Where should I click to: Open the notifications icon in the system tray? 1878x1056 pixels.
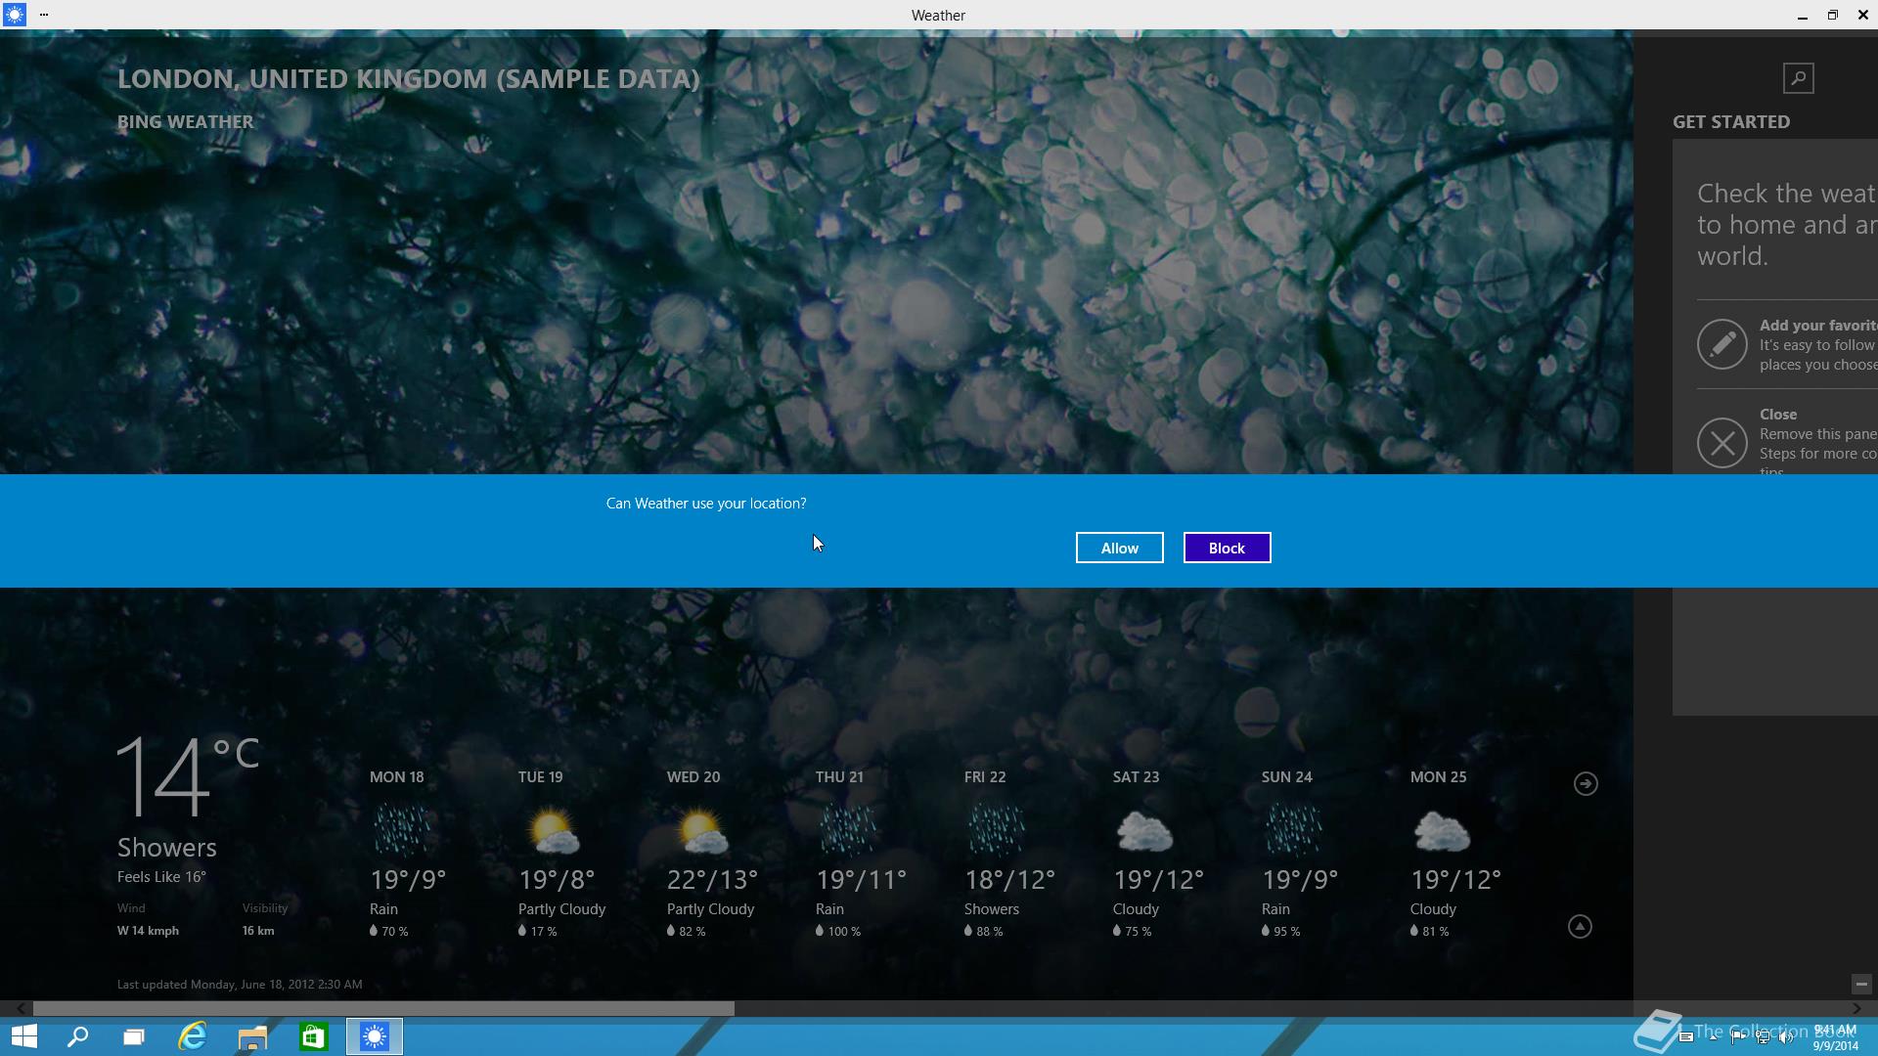pos(1686,1037)
